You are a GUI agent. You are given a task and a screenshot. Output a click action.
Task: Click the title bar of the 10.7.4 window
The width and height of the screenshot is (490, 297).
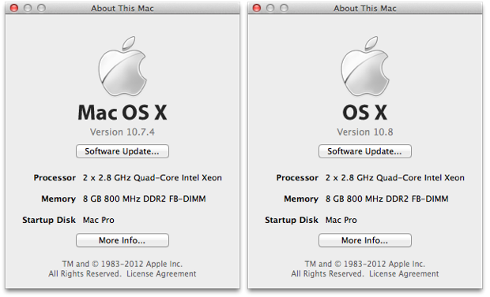point(122,8)
